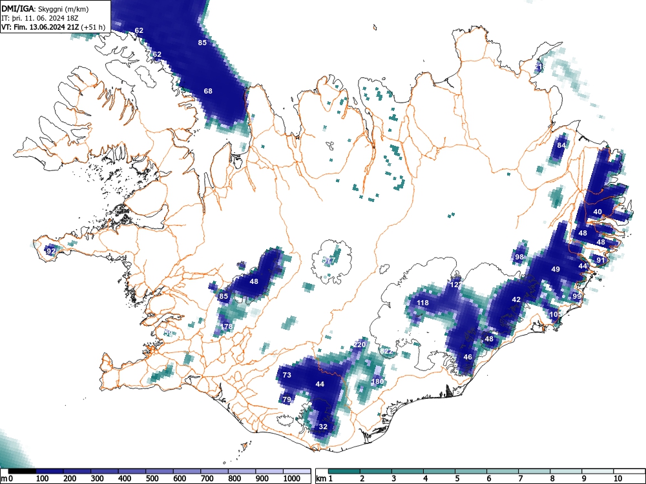Click the visibility value 322 in the south highlands
This screenshot has height=484, width=646.
point(386,352)
